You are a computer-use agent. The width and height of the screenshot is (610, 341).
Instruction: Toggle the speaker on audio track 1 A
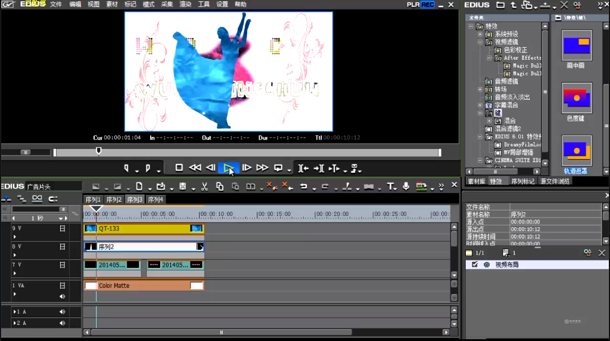pyautogui.click(x=62, y=312)
